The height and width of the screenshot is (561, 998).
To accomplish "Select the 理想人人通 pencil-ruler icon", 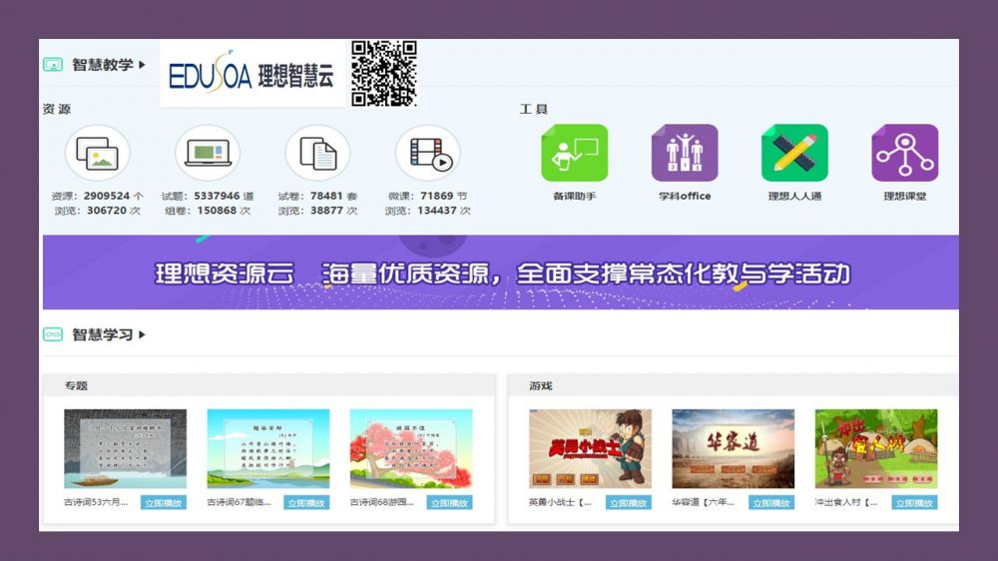I will [x=794, y=154].
